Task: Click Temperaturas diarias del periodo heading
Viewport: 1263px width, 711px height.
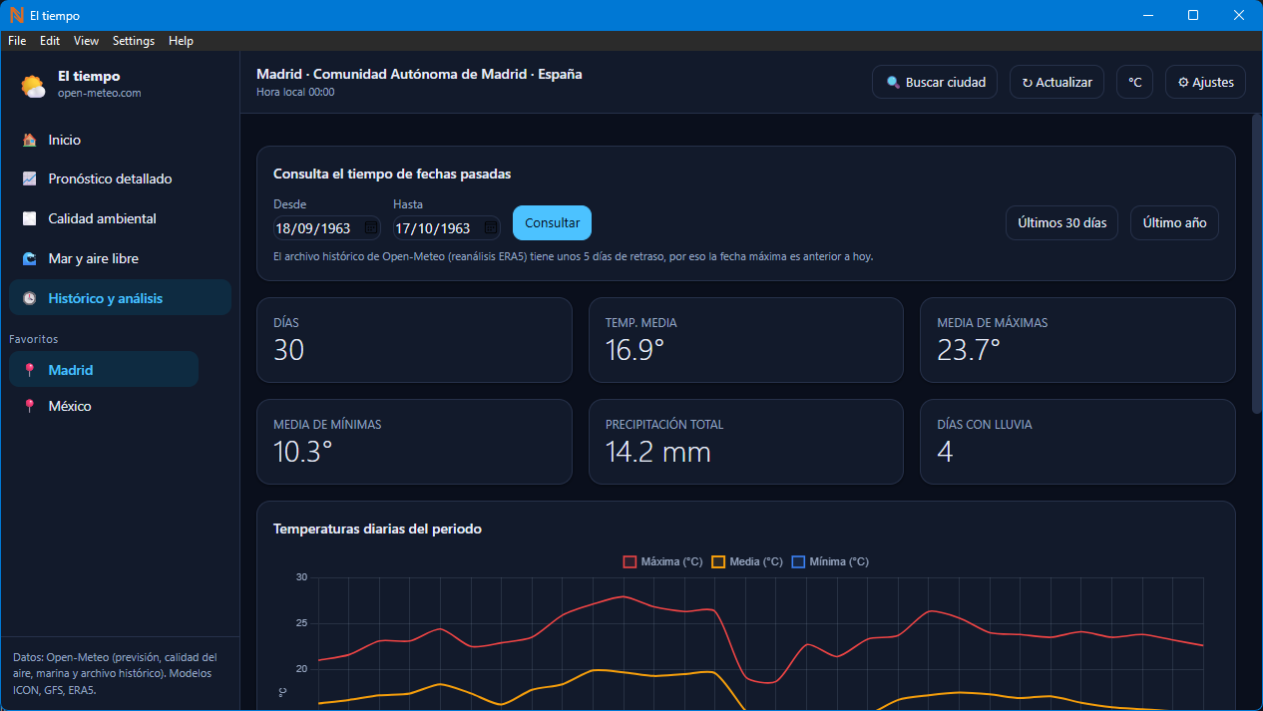Action: [377, 529]
